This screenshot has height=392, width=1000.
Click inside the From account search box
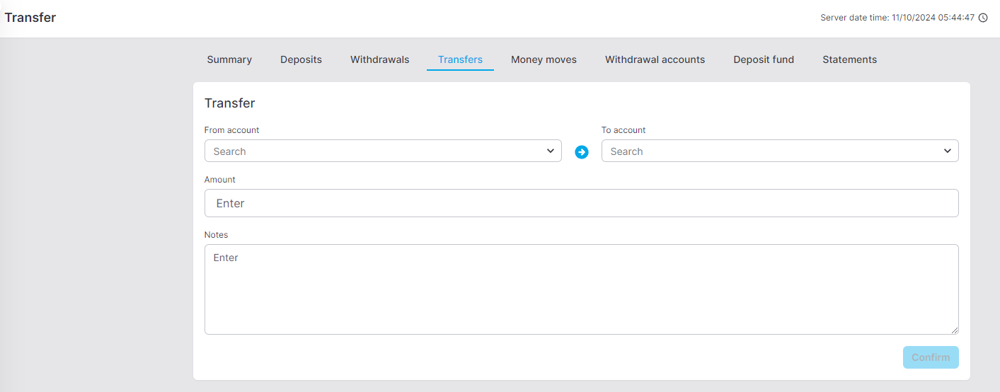[x=383, y=151]
